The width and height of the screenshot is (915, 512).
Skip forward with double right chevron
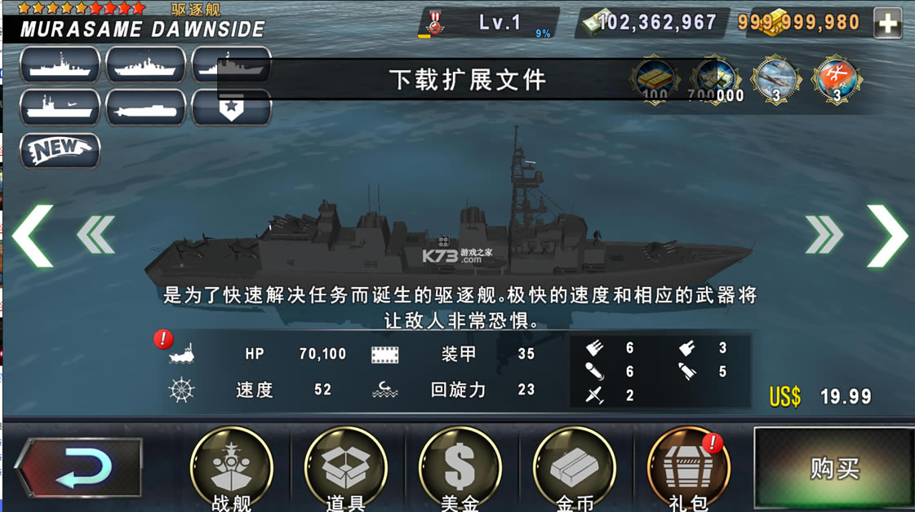point(824,235)
